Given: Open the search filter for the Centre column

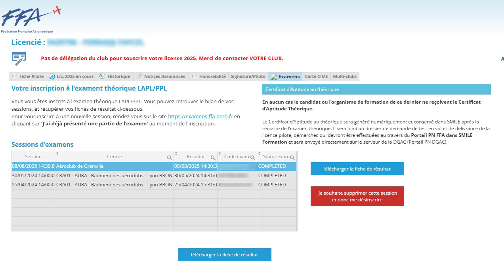Looking at the screenshot, I should (x=169, y=158).
